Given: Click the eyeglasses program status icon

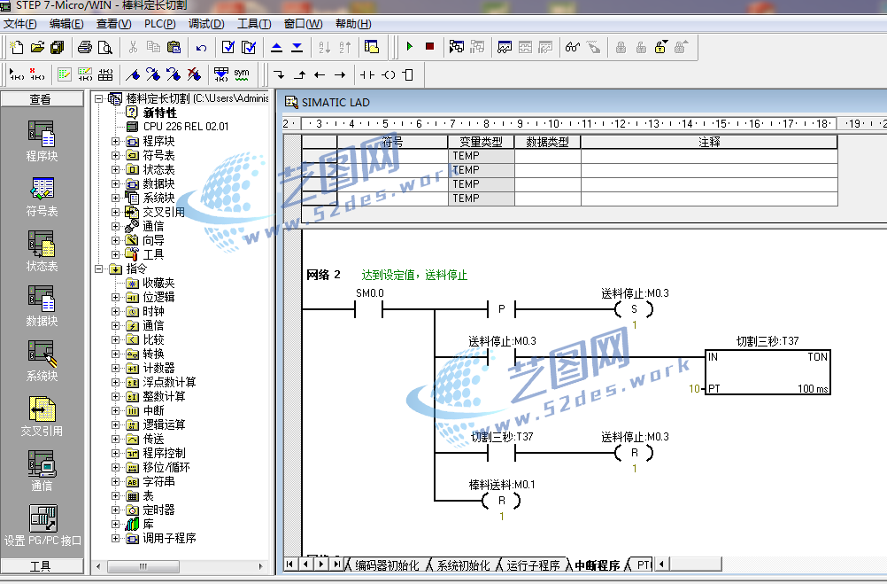Looking at the screenshot, I should 573,47.
